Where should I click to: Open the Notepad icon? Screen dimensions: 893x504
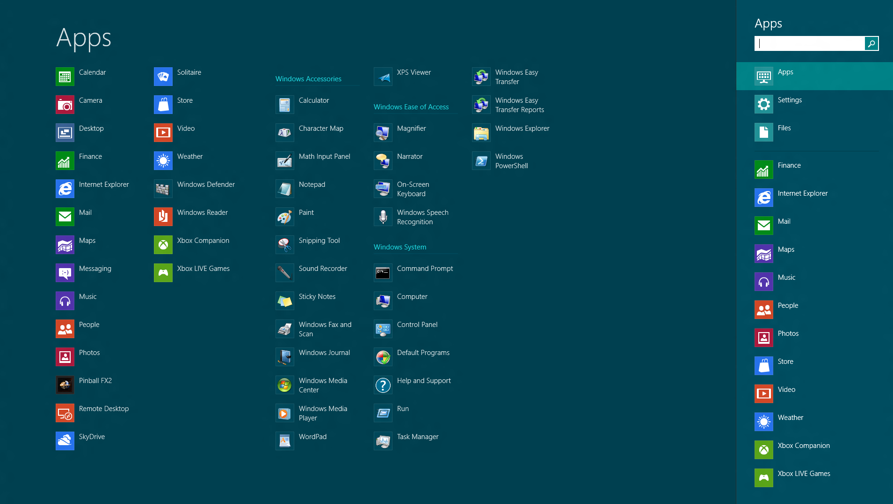tap(284, 189)
